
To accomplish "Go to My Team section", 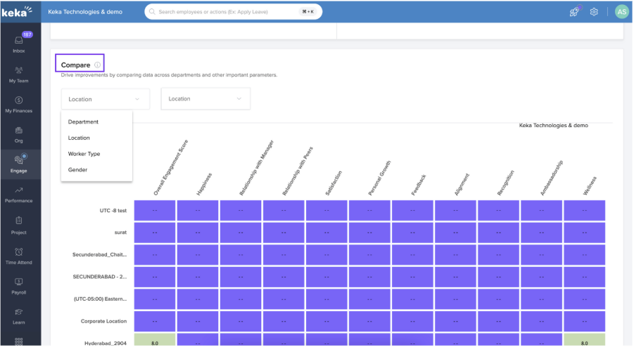I will click(19, 74).
